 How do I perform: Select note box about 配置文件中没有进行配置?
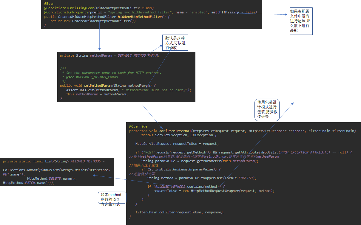pyautogui.click(x=301, y=21)
